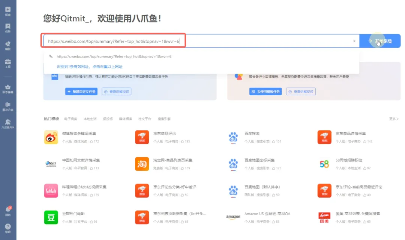Image resolution: width=405 pixels, height=240 pixels.
Task: Select the 搜索引擎 tab
Action: pos(164,119)
